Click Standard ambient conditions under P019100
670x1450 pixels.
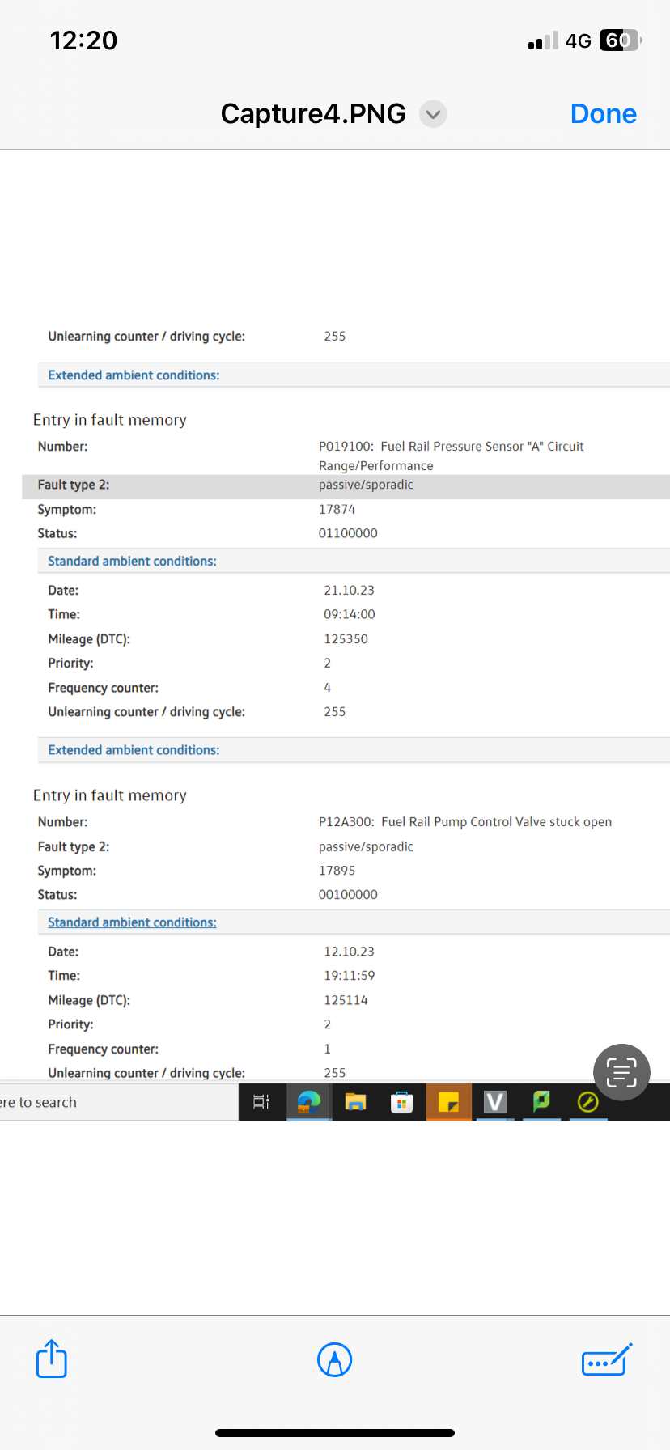coord(132,562)
